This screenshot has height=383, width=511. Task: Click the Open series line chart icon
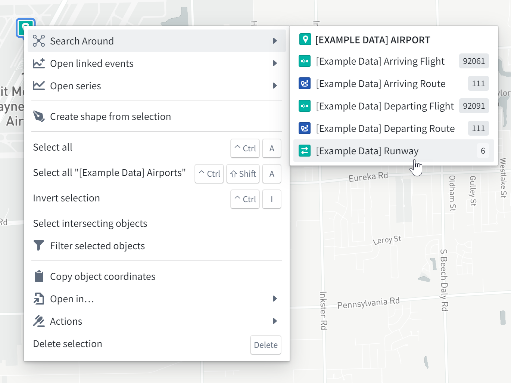39,86
